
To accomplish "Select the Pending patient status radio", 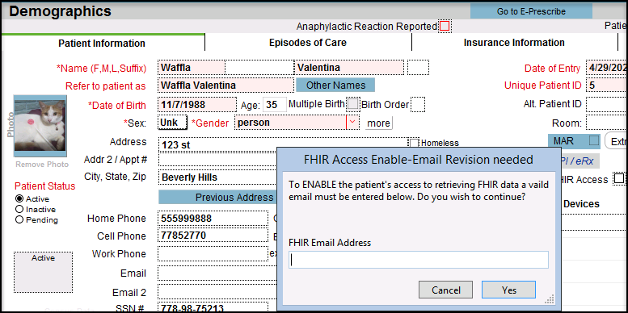I will click(x=19, y=219).
